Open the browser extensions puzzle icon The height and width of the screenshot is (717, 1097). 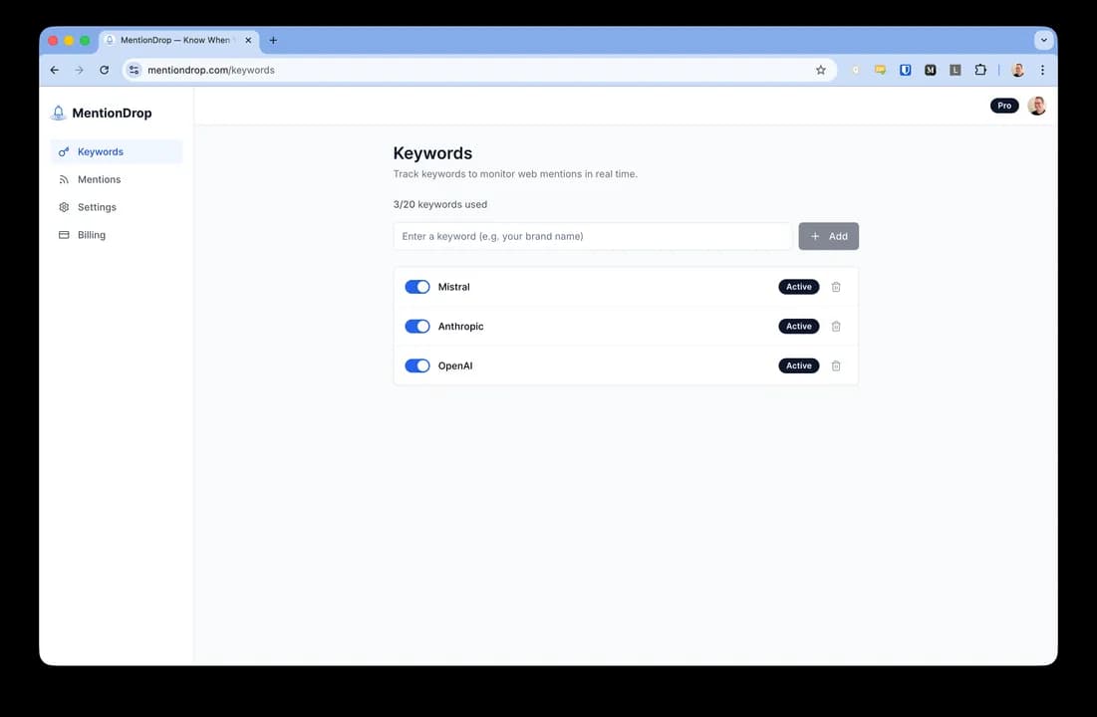pos(980,70)
